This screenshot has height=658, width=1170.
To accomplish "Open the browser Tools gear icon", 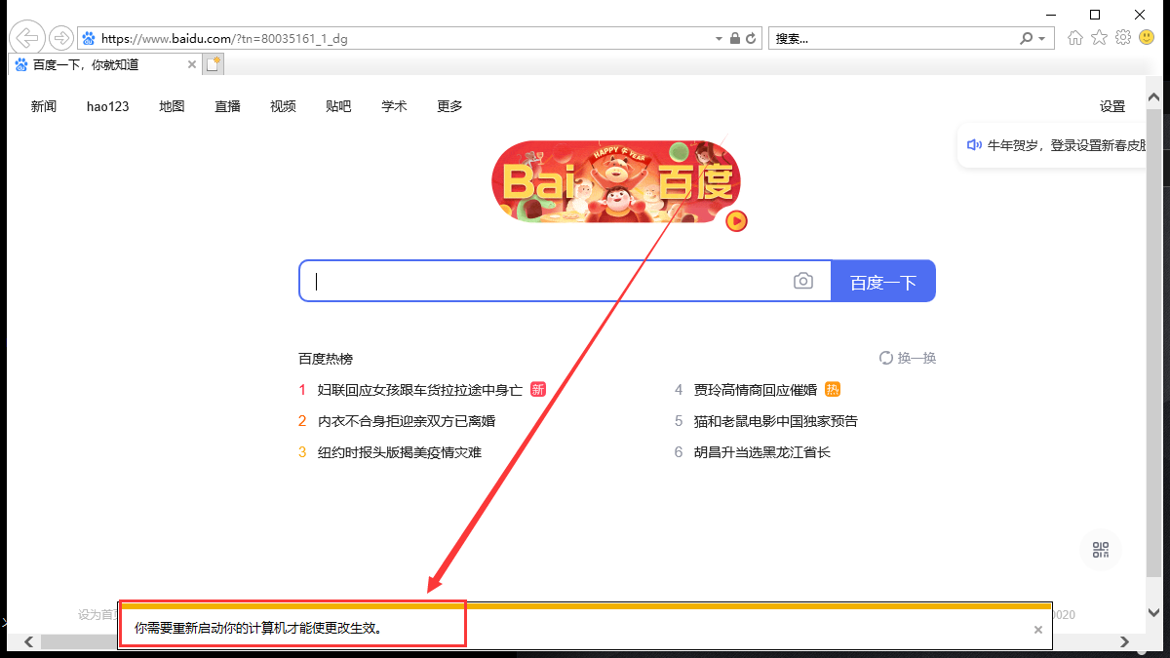I will (x=1123, y=38).
